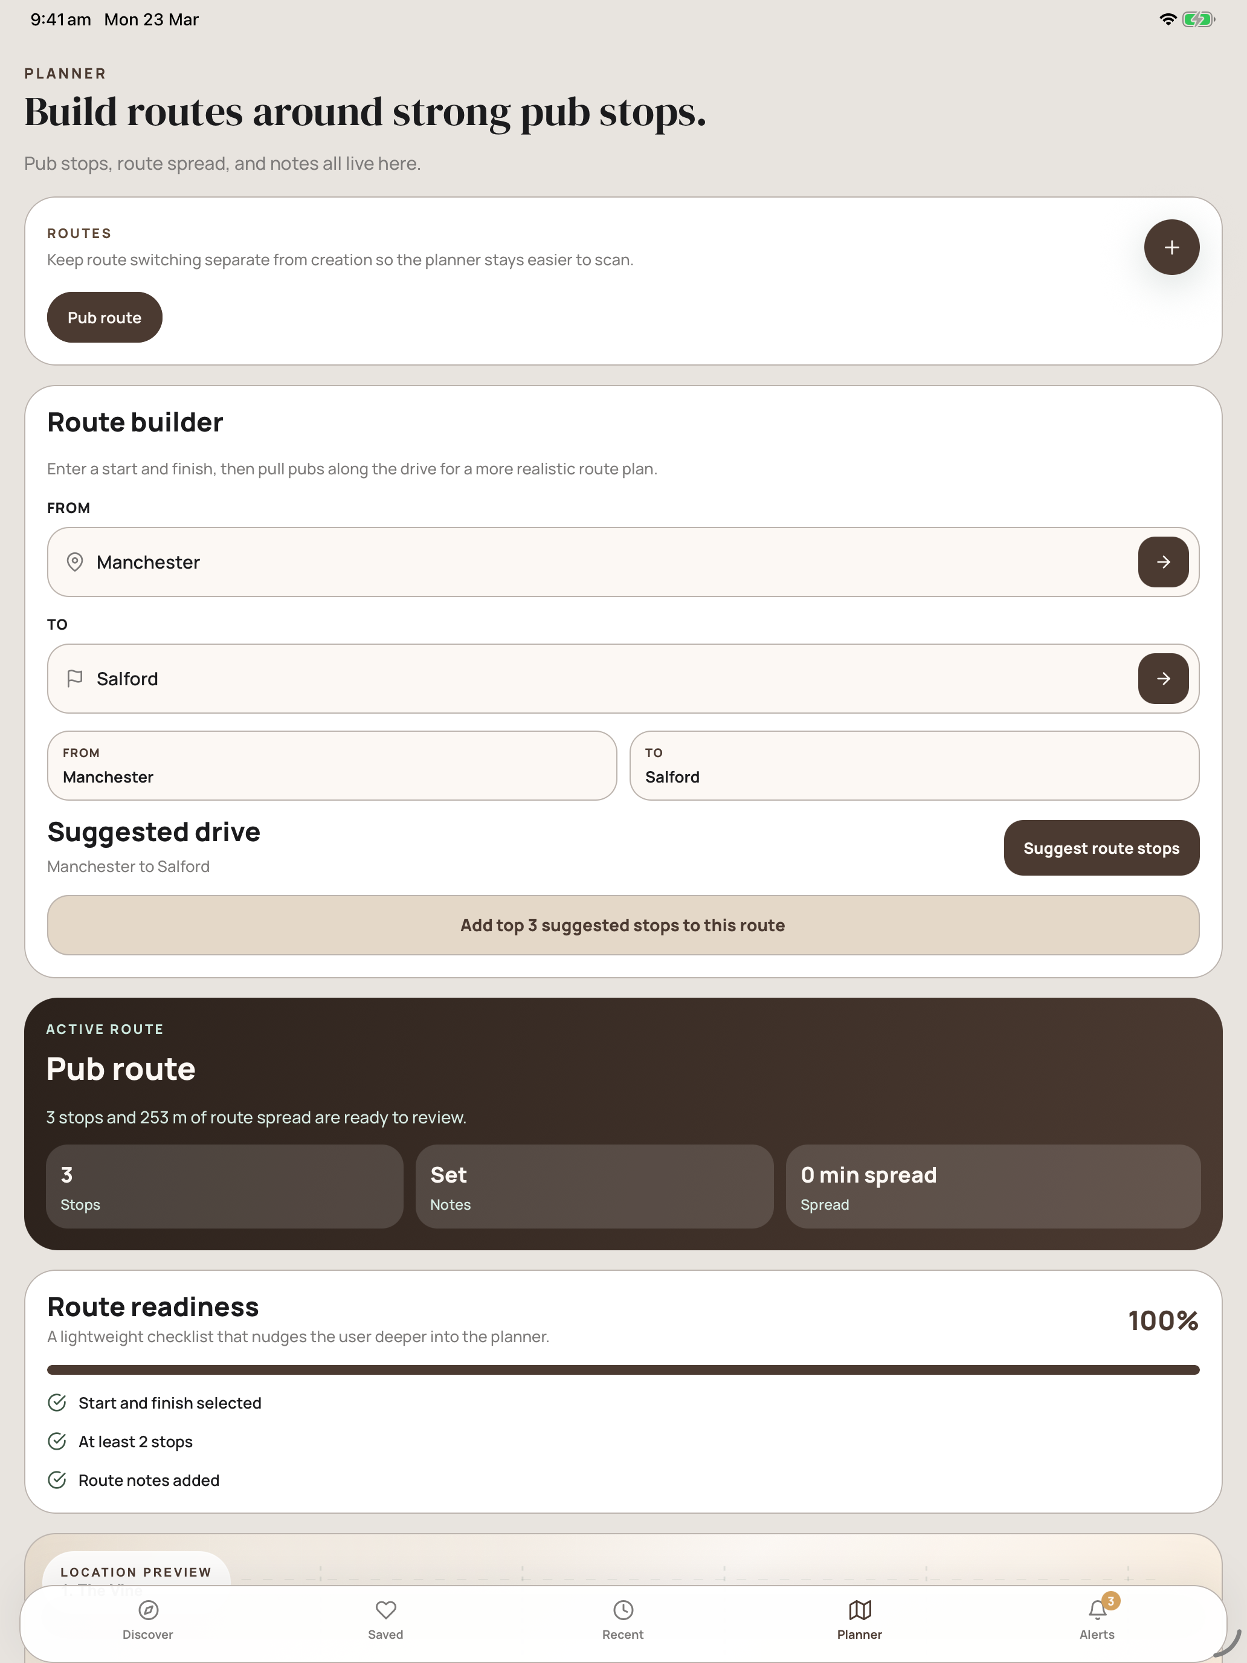This screenshot has height=1663, width=1247.
Task: Toggle the Start and finish selected check
Action: pos(57,1402)
